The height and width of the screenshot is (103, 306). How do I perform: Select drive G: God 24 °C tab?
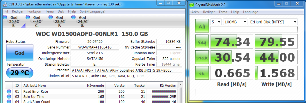(x=82, y=21)
